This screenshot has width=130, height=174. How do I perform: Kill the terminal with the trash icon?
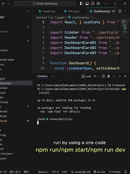(109, 76)
